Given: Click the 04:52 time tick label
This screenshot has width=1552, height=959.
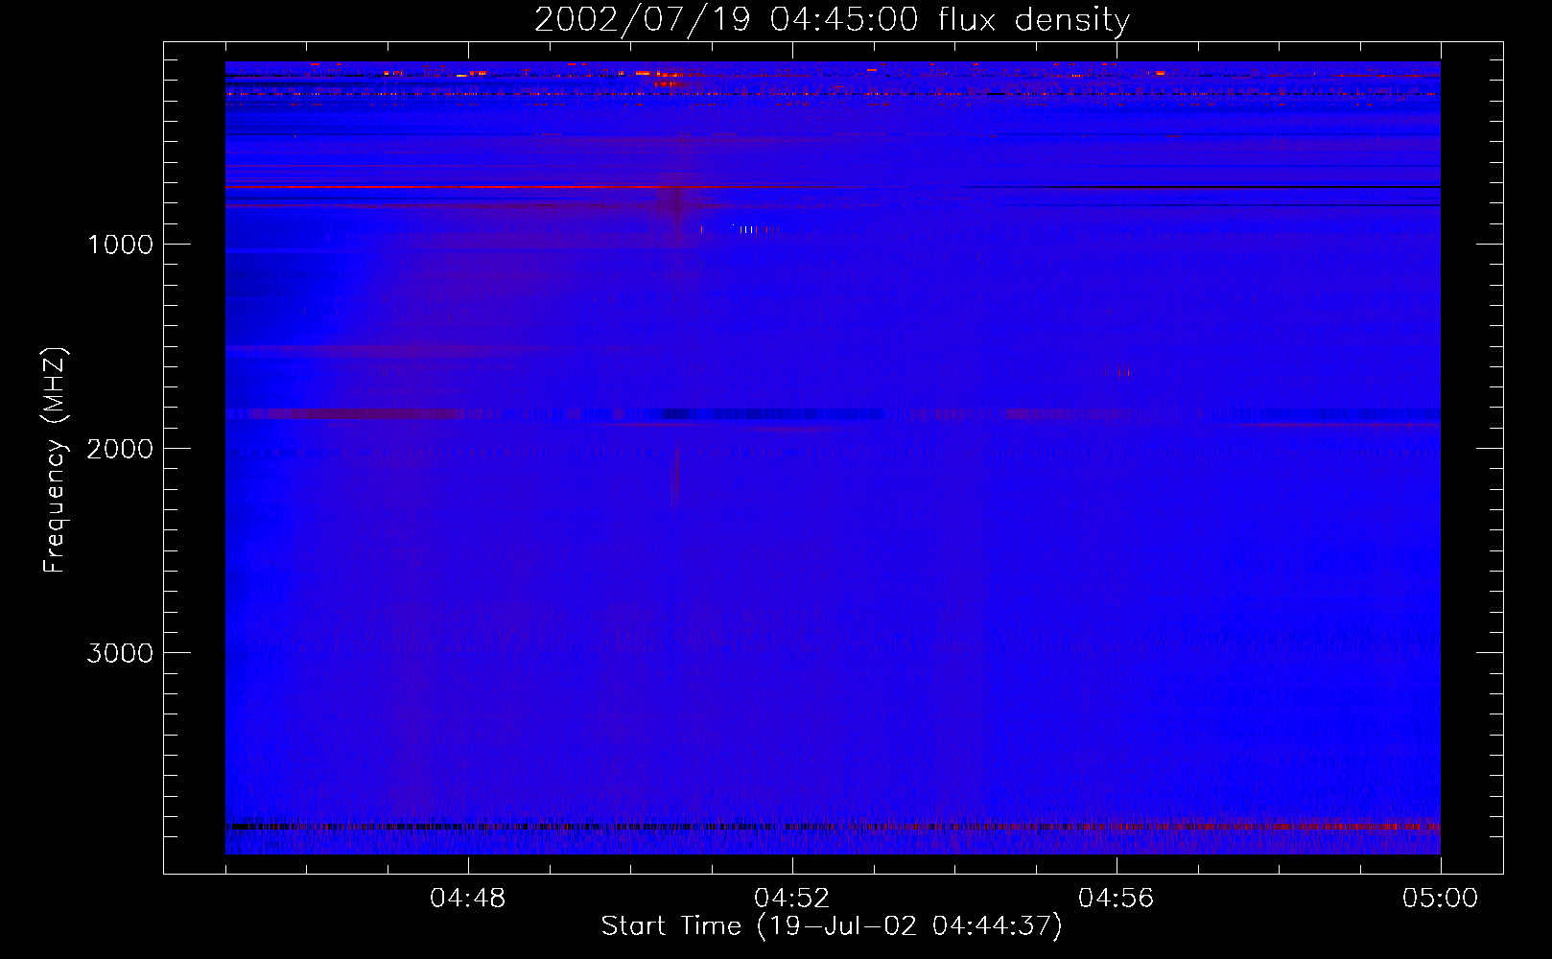Looking at the screenshot, I should coord(792,899).
